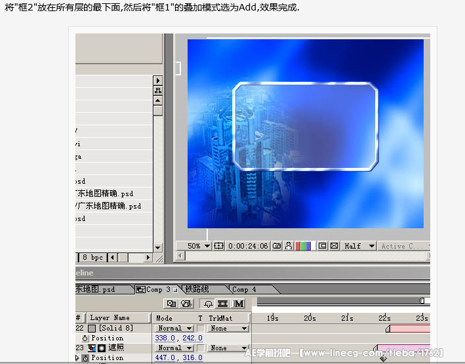465x364 pixels.
Task: Edit 遮照 Position Y value 316.0
Action: coord(192,358)
